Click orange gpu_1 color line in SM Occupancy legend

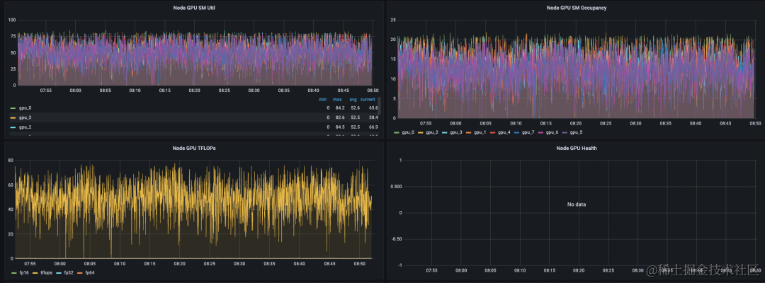click(468, 132)
